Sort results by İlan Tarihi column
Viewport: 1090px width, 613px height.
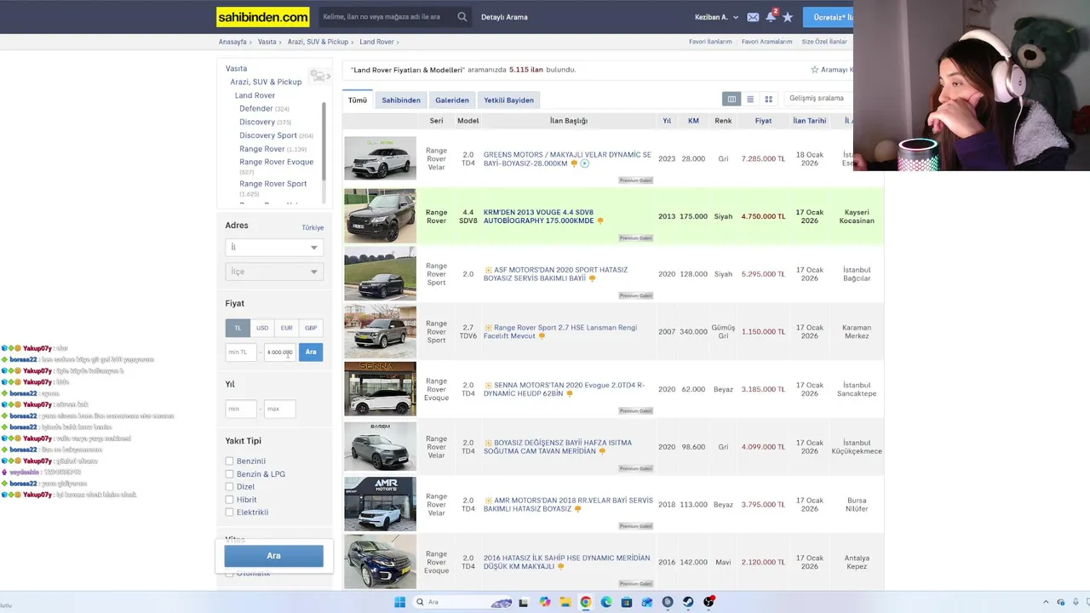pyautogui.click(x=809, y=121)
